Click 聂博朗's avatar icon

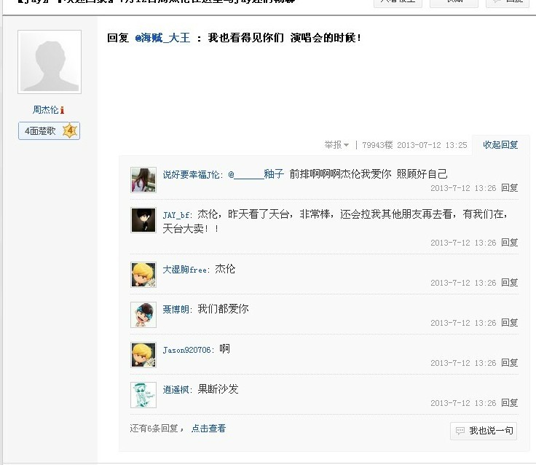[143, 315]
